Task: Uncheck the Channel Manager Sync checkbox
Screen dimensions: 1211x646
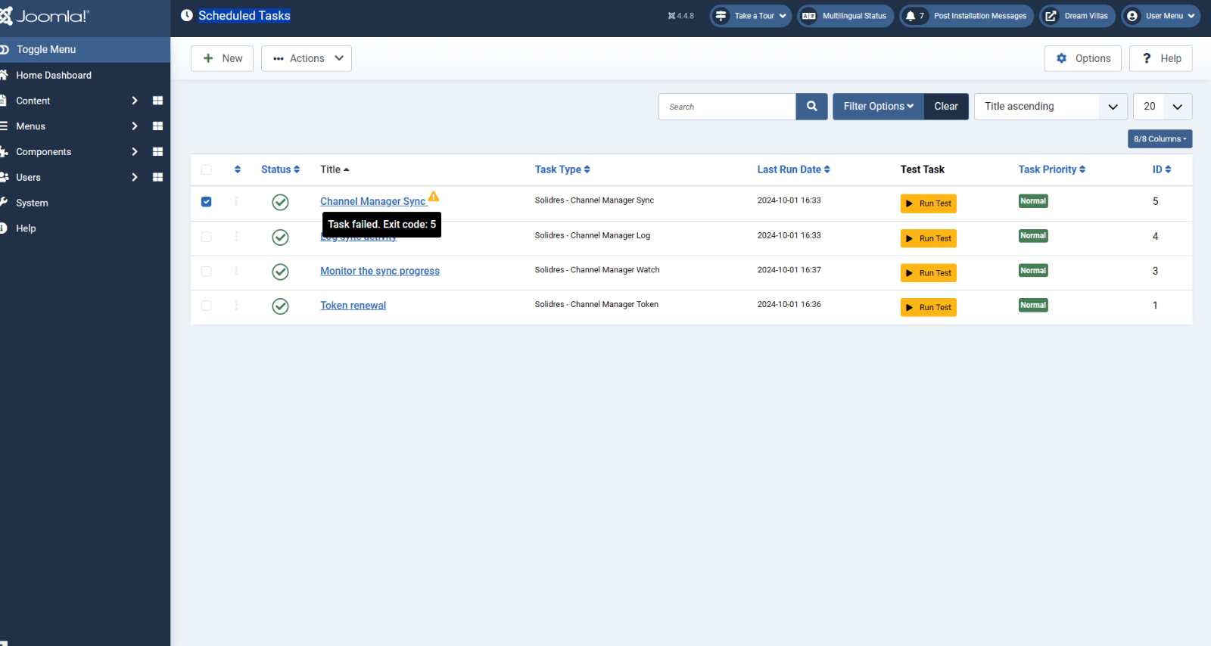Action: tap(207, 202)
